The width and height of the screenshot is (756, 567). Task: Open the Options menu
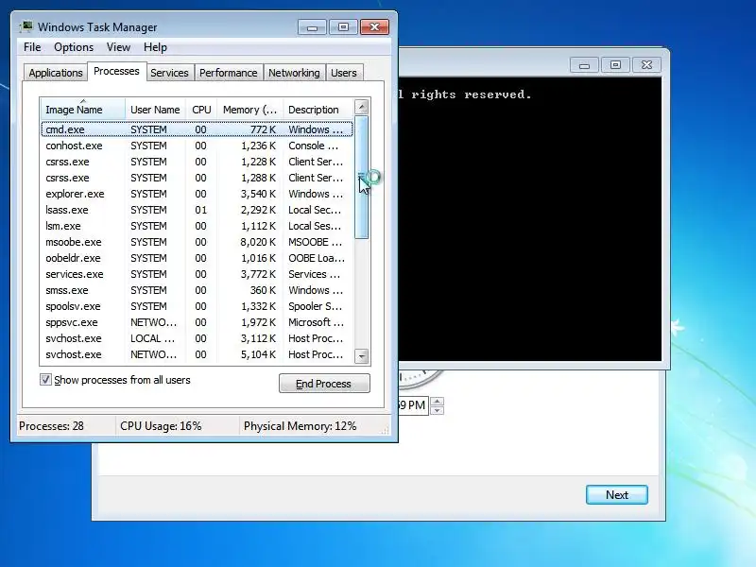coord(74,47)
